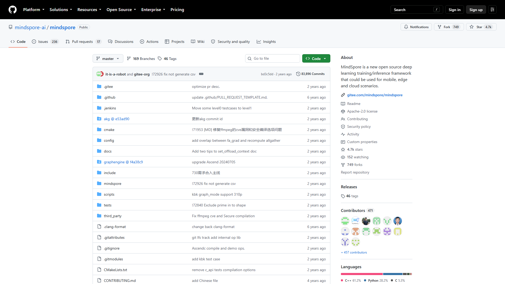Image resolution: width=505 pixels, height=284 pixels.
Task: Click the it-is-a-robot commit author avatar
Action: point(99,74)
